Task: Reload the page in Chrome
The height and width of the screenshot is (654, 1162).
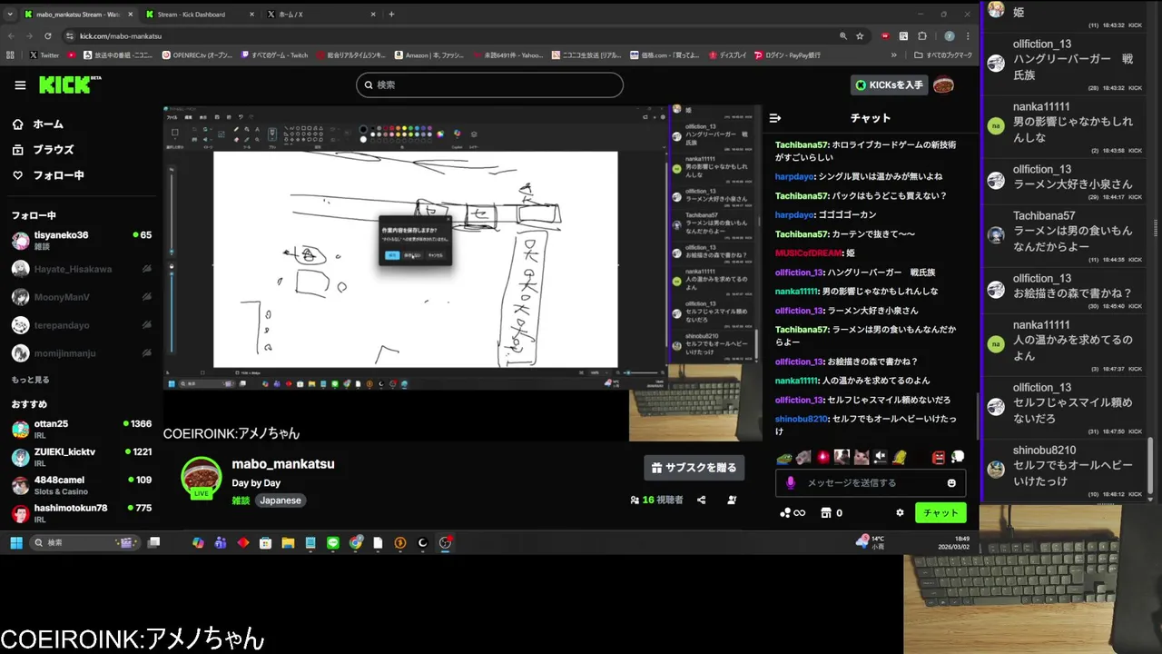Action: pyautogui.click(x=48, y=36)
